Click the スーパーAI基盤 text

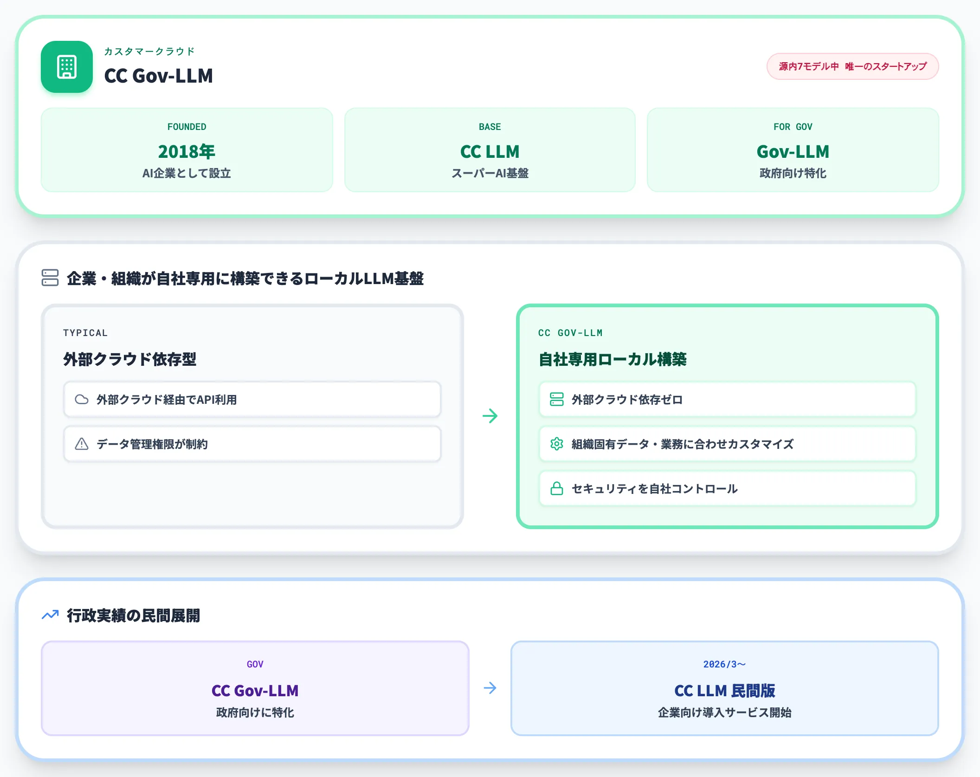coord(490,173)
